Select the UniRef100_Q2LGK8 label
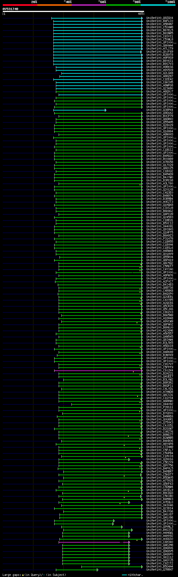 (160, 73)
